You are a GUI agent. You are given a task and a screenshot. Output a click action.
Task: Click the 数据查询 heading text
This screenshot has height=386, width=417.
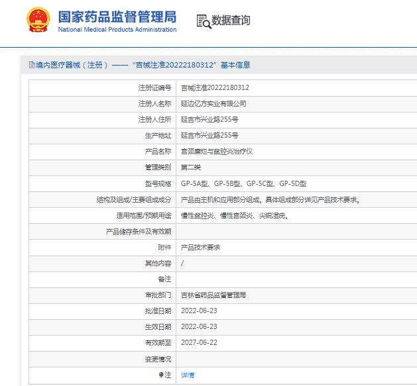[x=231, y=20]
